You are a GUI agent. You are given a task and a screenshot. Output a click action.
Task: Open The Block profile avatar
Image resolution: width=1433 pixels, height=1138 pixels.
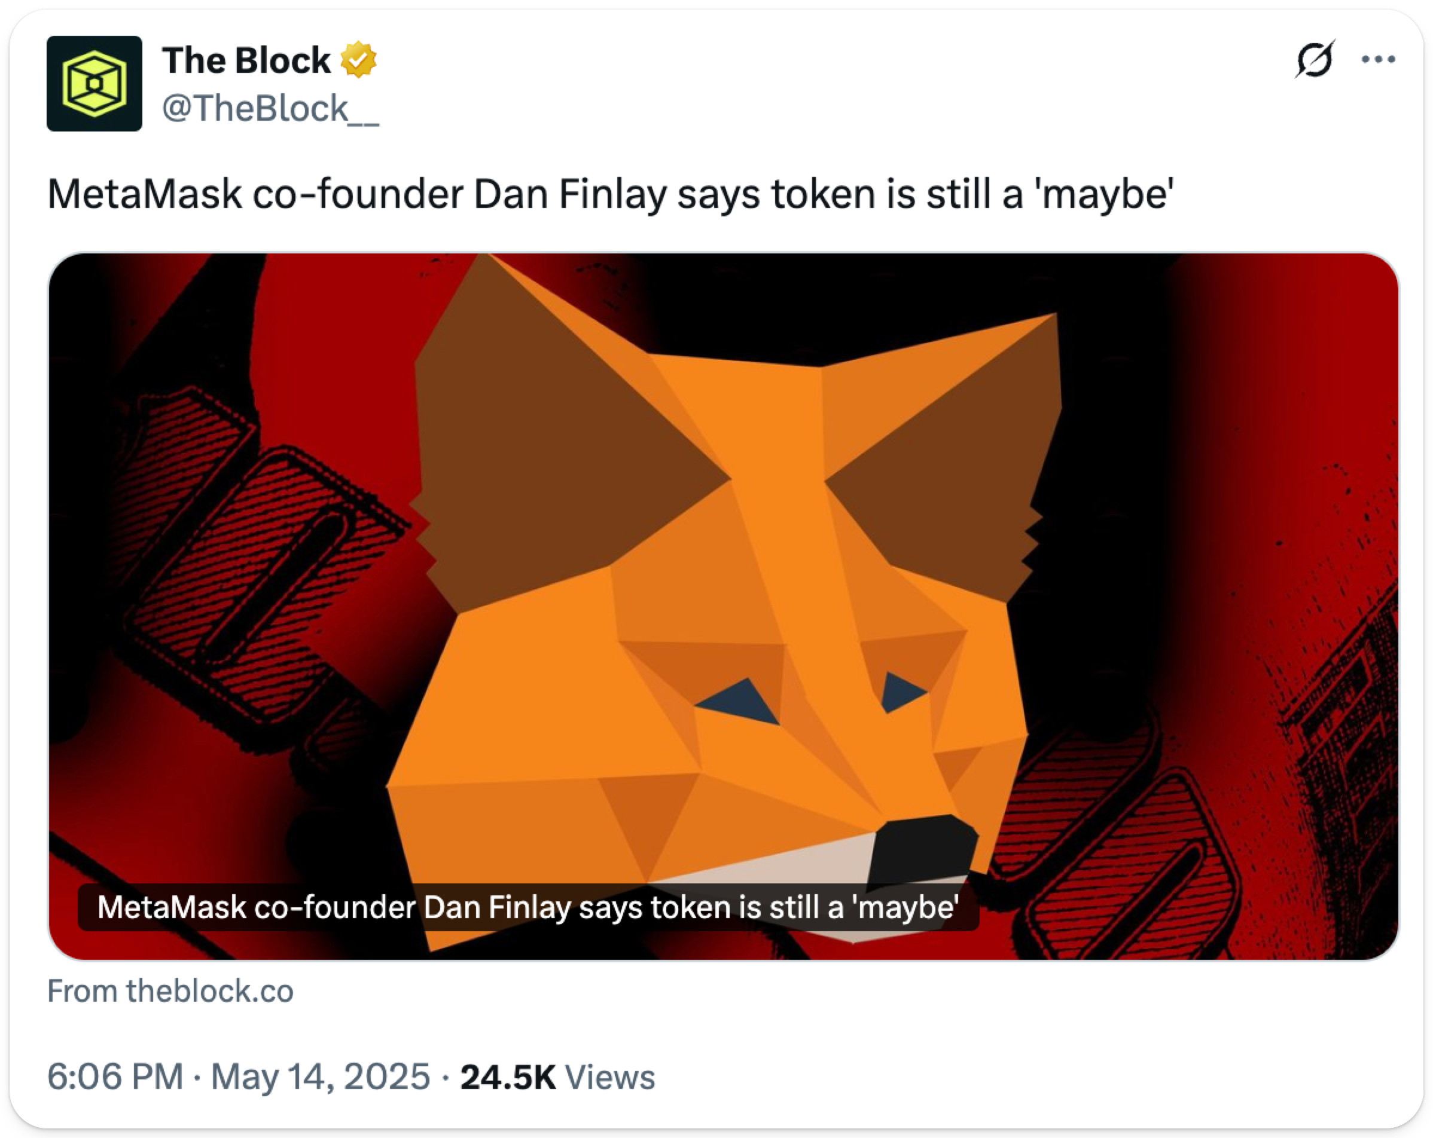point(94,84)
